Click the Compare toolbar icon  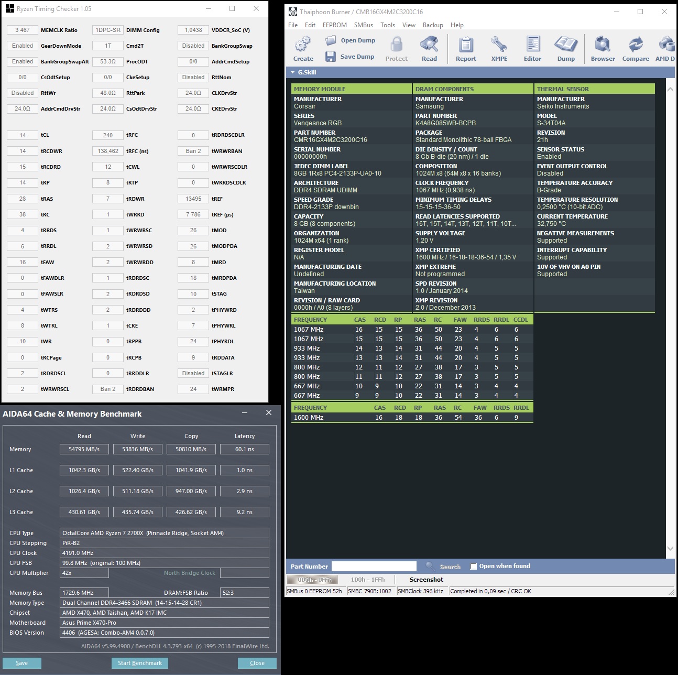click(636, 49)
